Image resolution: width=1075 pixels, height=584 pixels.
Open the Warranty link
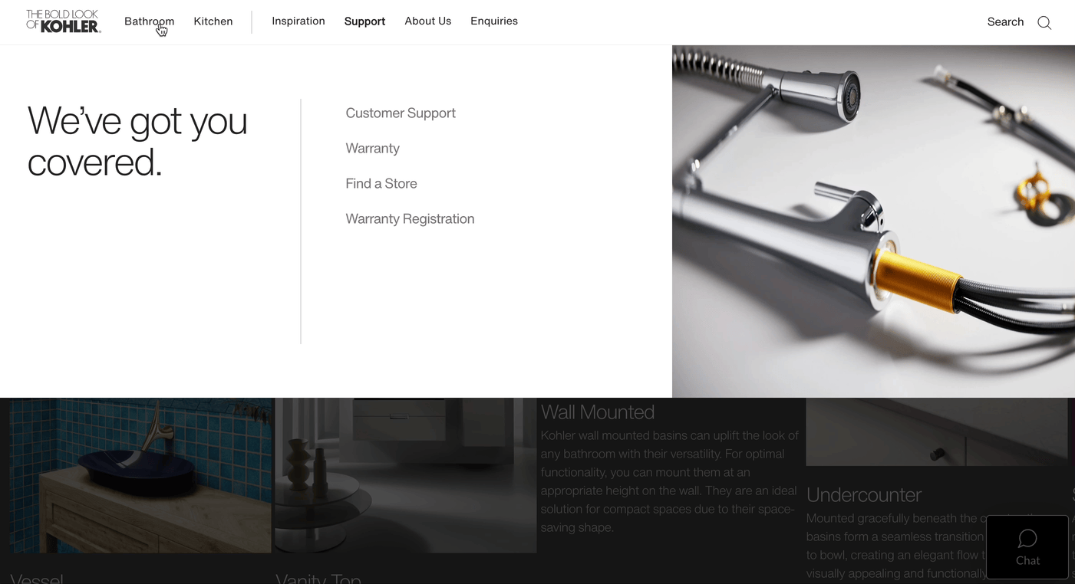(x=372, y=149)
